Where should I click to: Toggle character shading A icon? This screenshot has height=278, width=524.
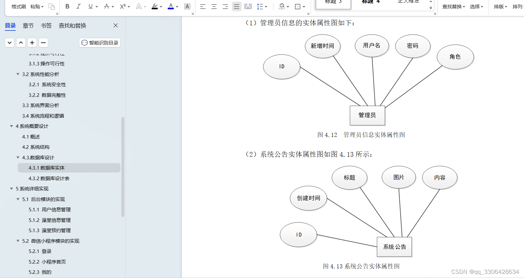(187, 6)
